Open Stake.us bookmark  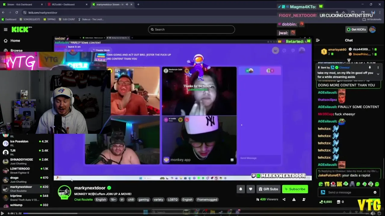91,19
